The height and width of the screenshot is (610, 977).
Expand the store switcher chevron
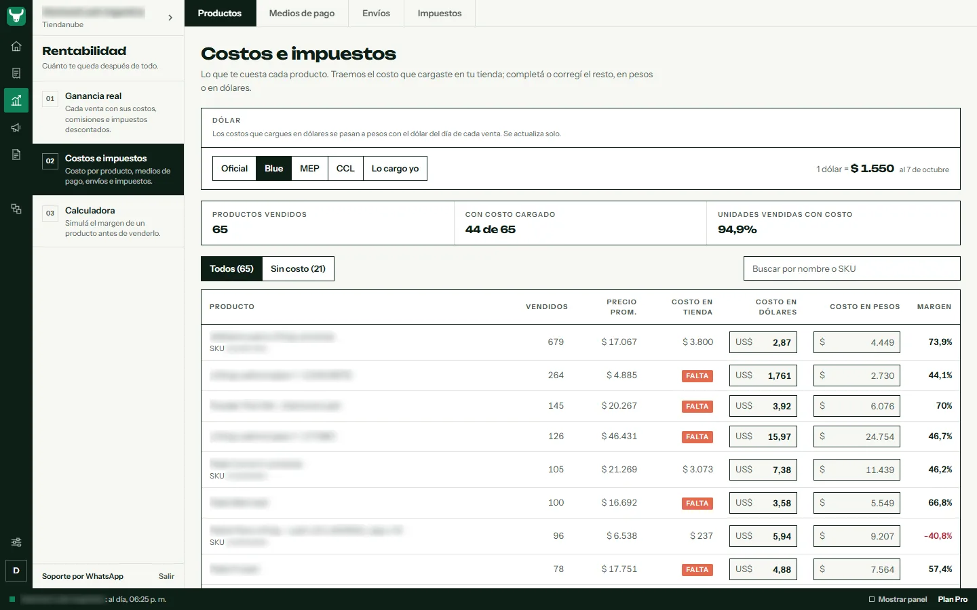coord(170,18)
